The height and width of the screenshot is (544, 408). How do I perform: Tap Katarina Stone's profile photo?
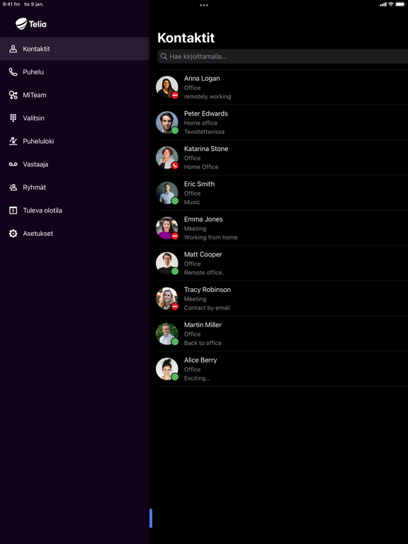(x=167, y=157)
